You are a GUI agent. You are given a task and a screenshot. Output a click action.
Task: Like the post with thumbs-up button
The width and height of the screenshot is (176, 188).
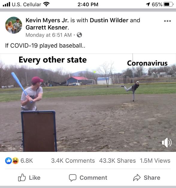pyautogui.click(x=29, y=178)
